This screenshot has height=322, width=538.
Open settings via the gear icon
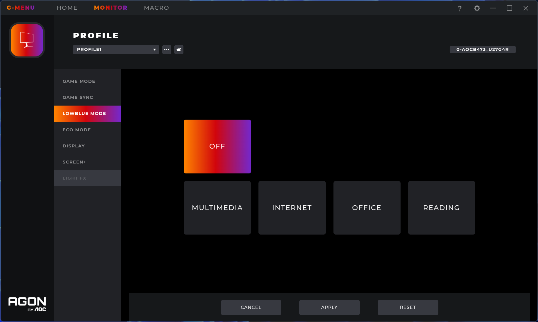coord(477,8)
